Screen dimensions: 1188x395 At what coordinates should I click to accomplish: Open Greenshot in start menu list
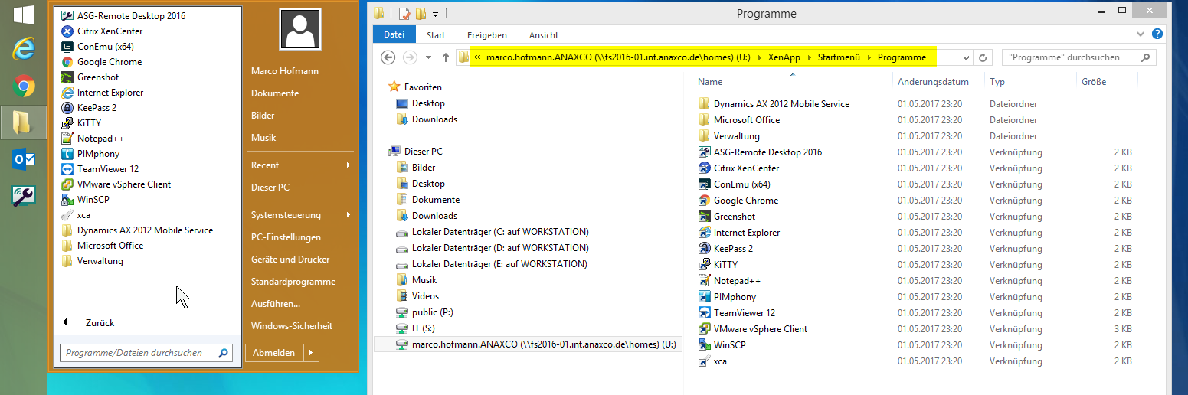pos(90,77)
